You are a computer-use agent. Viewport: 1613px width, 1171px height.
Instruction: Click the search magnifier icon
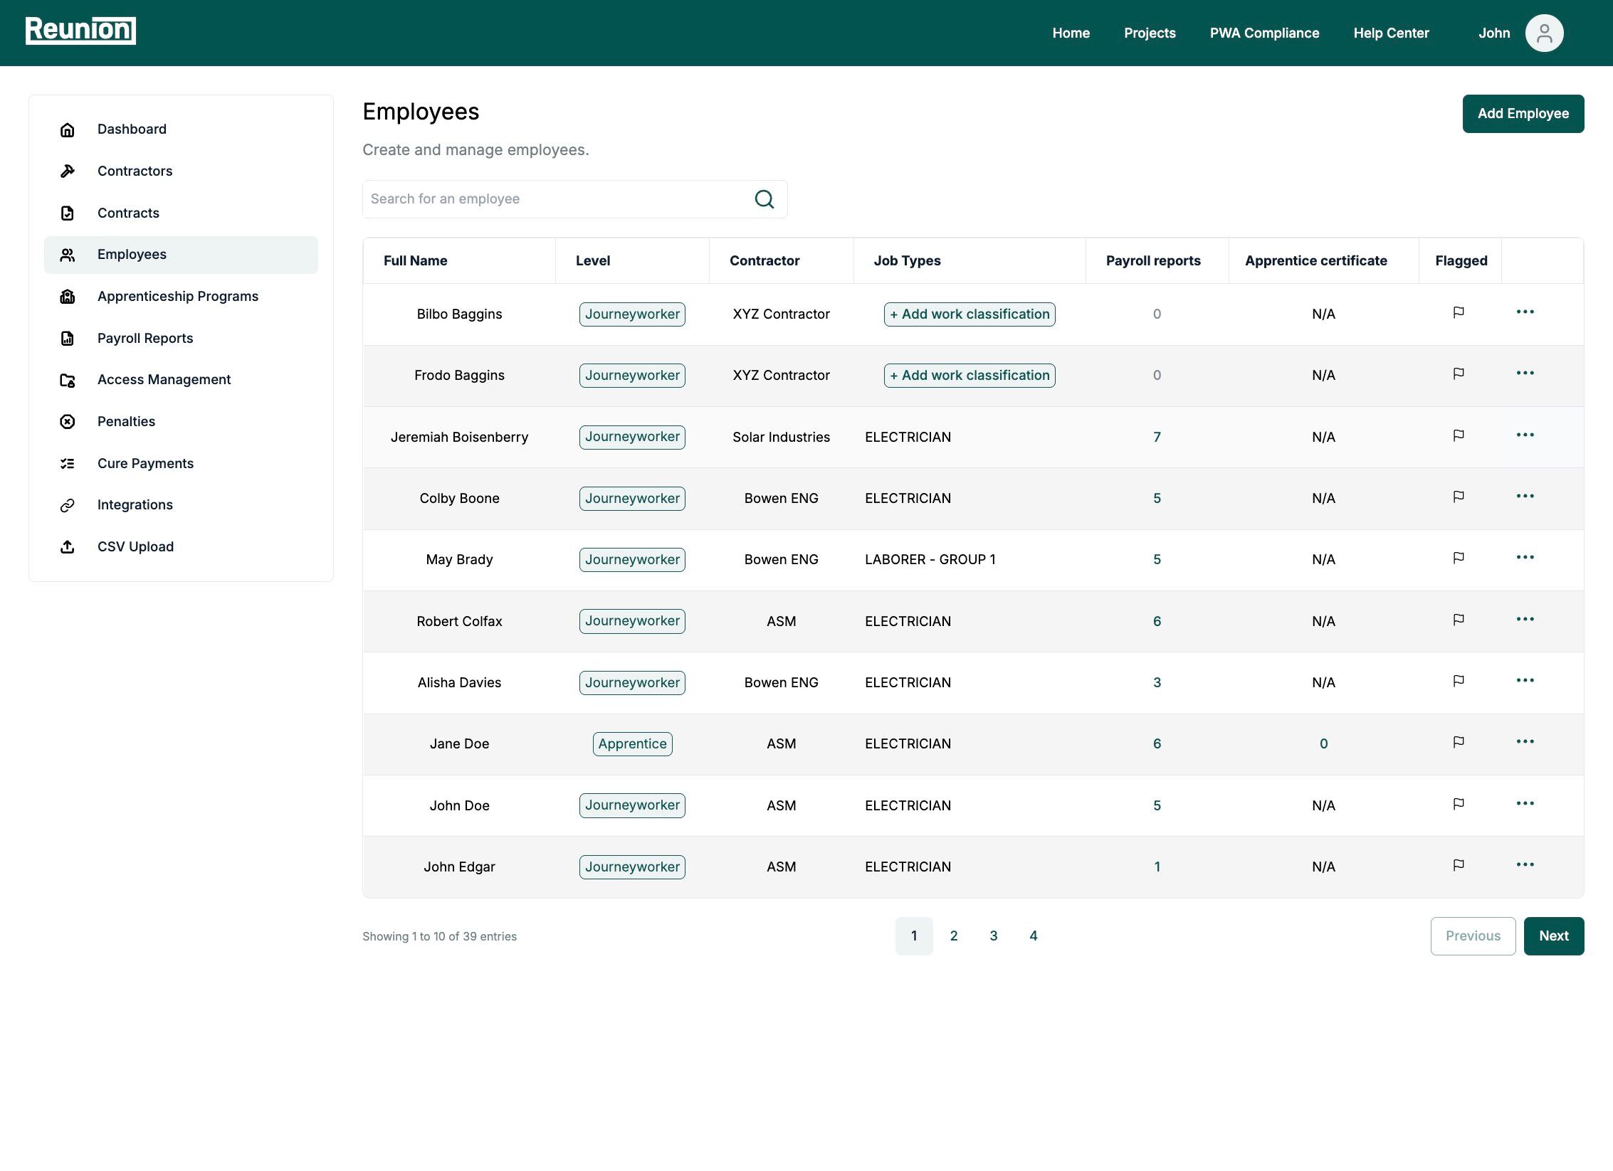click(764, 199)
